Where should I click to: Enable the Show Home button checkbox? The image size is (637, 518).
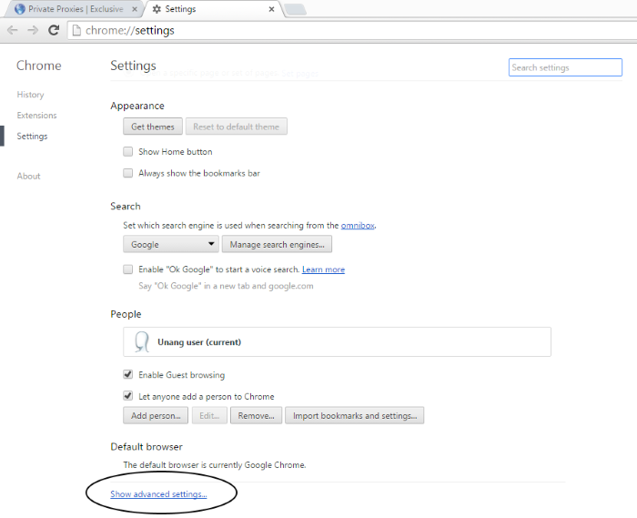128,151
